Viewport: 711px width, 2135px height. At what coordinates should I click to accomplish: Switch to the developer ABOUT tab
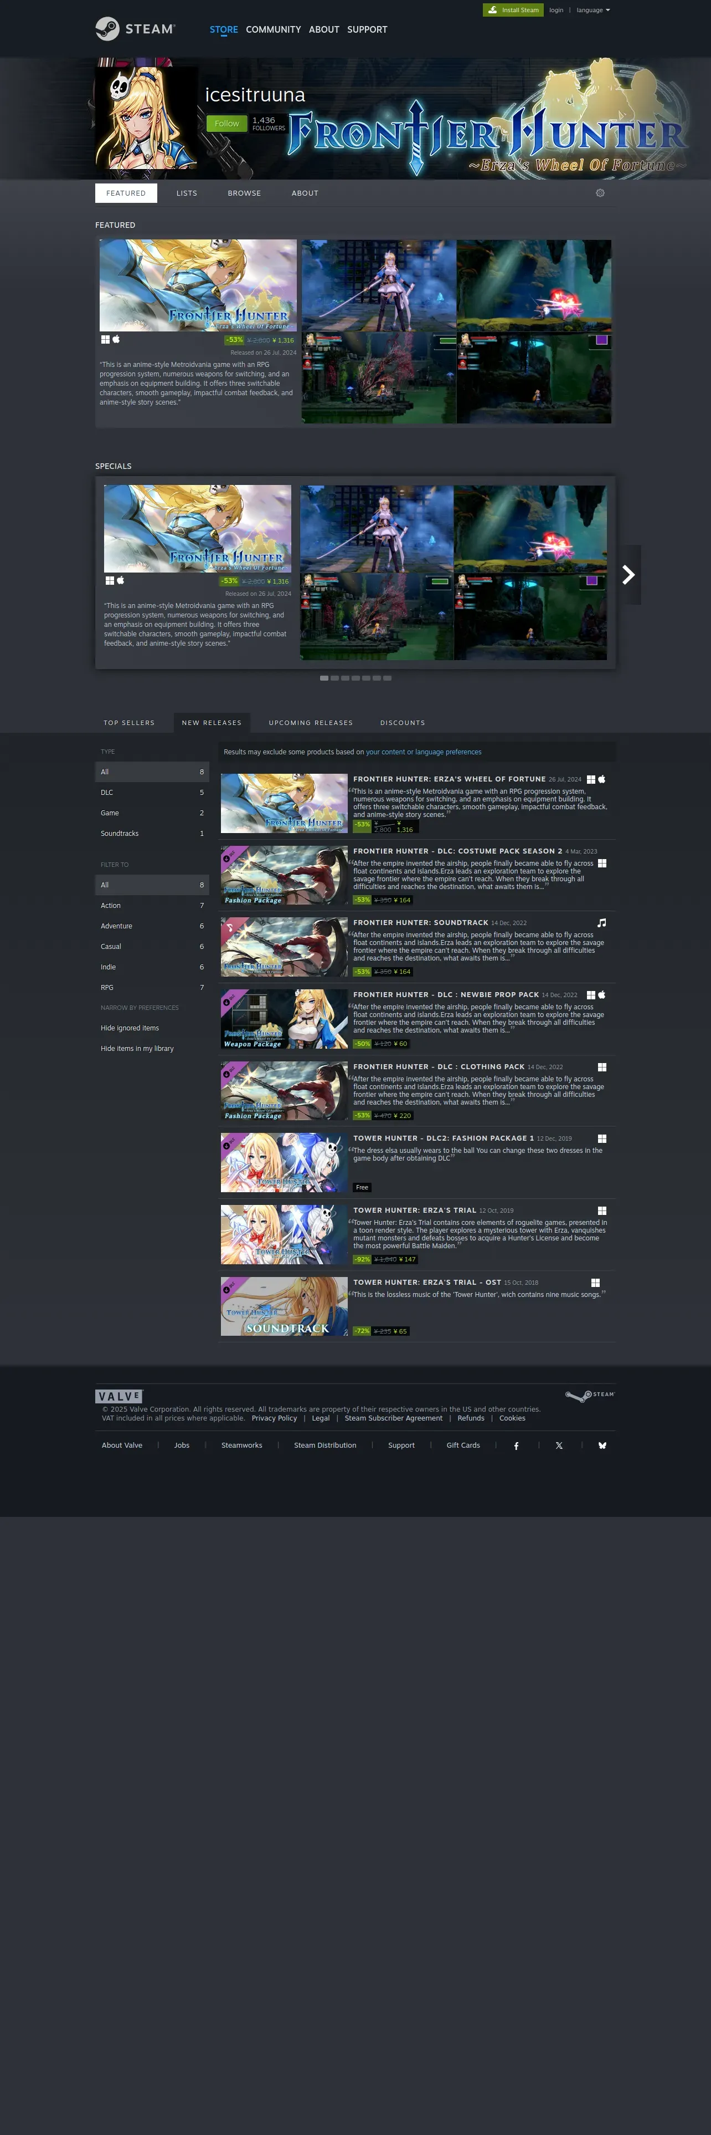305,193
